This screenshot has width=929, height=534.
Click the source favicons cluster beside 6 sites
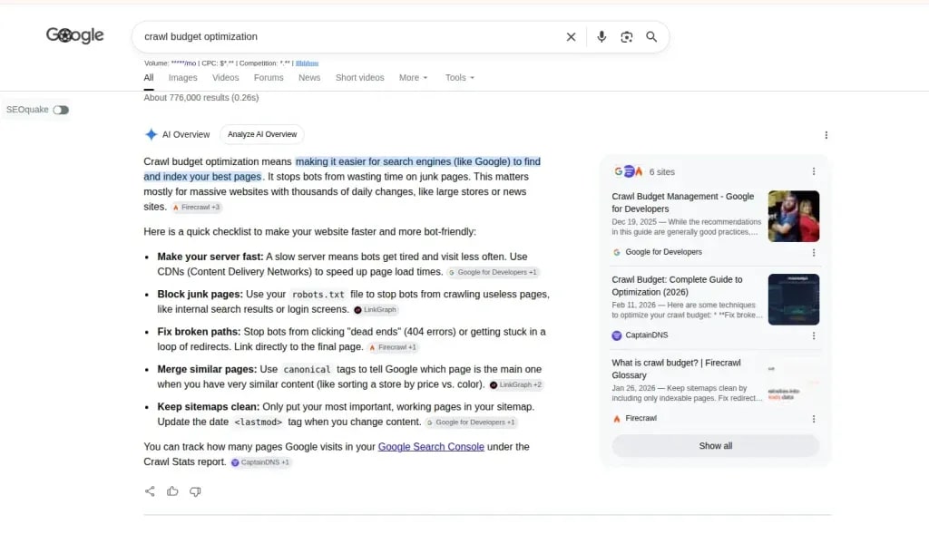click(x=629, y=171)
